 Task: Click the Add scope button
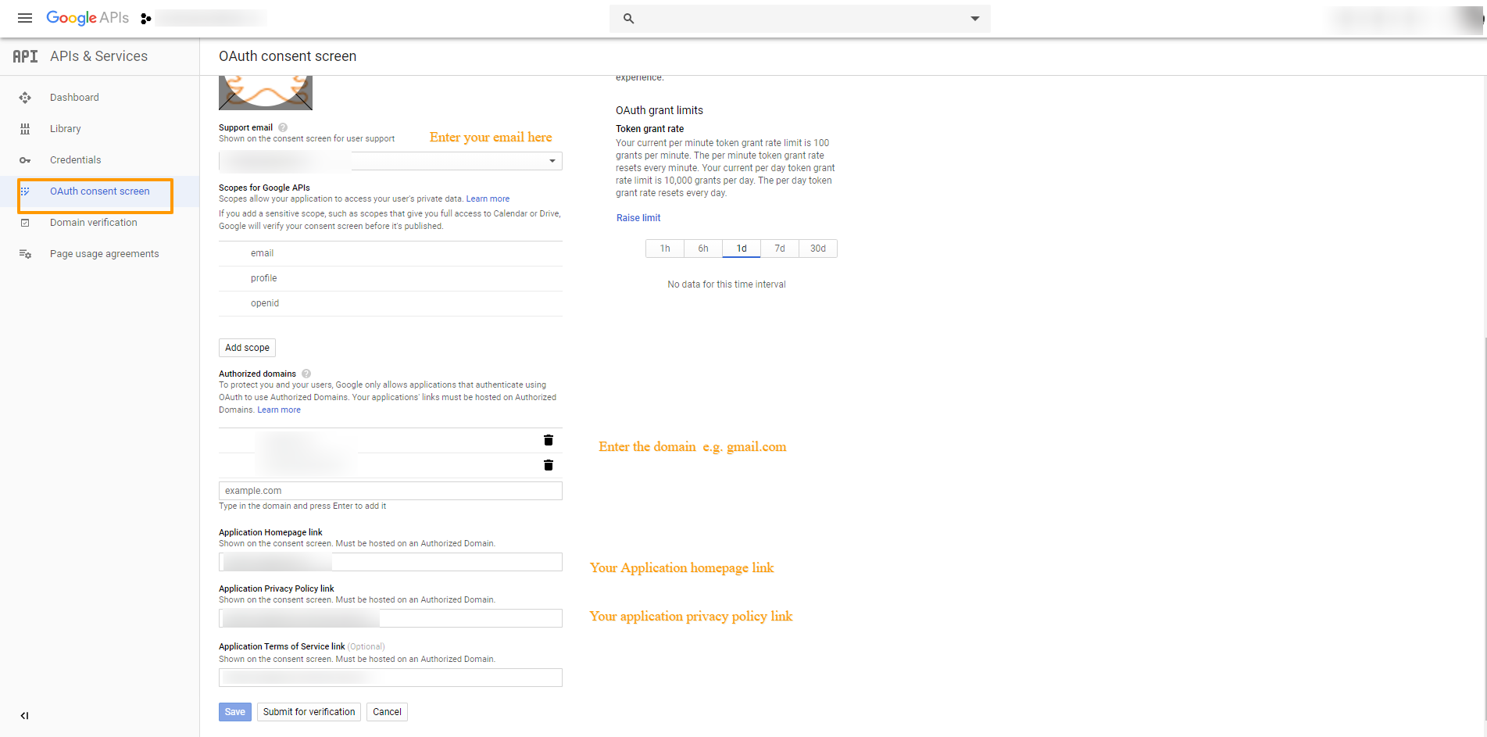(x=247, y=348)
